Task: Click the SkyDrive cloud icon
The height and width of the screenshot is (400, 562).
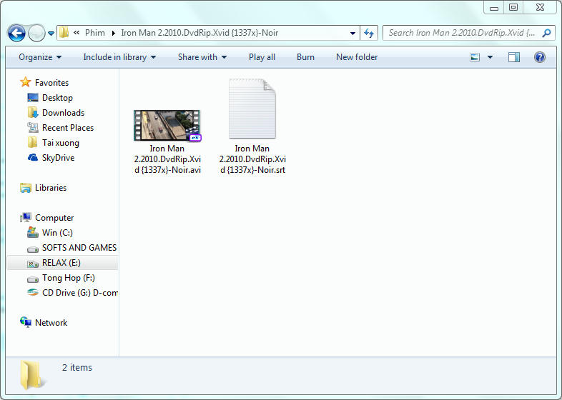Action: (33, 158)
